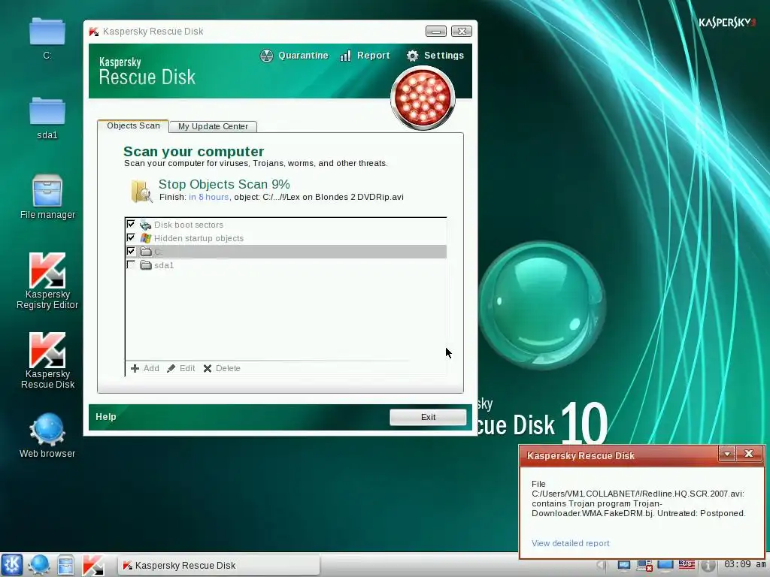Open the C: desktop folder
The width and height of the screenshot is (770, 577).
[47, 38]
